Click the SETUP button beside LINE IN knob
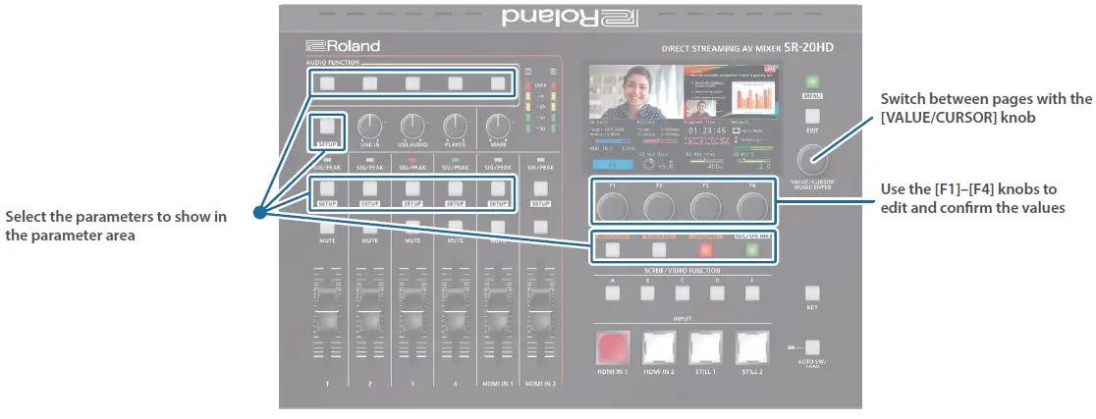This screenshot has height=419, width=1096. 328,127
